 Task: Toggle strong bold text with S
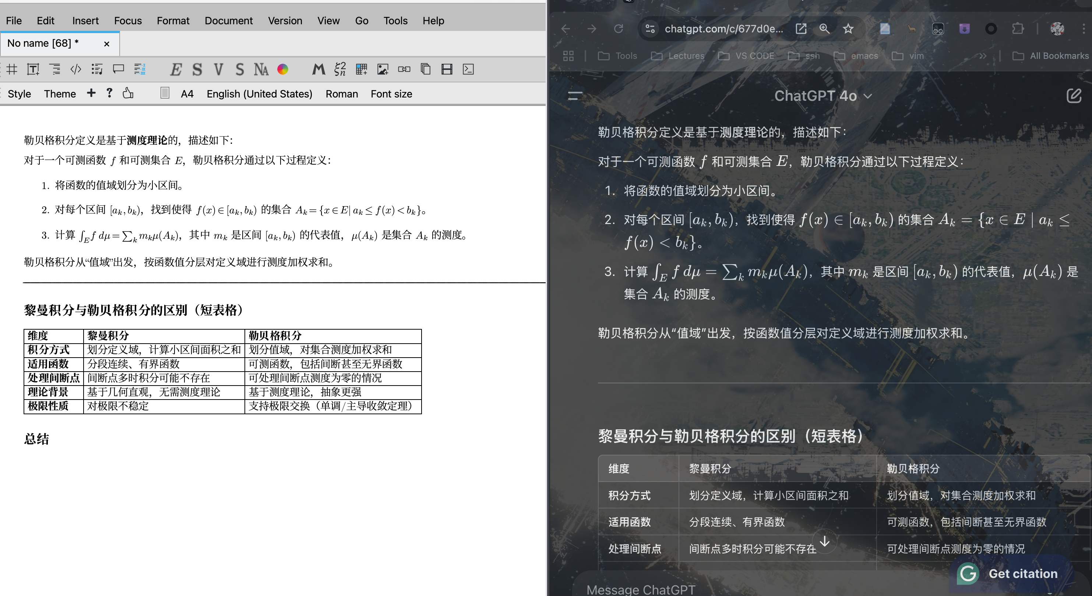[x=197, y=70]
